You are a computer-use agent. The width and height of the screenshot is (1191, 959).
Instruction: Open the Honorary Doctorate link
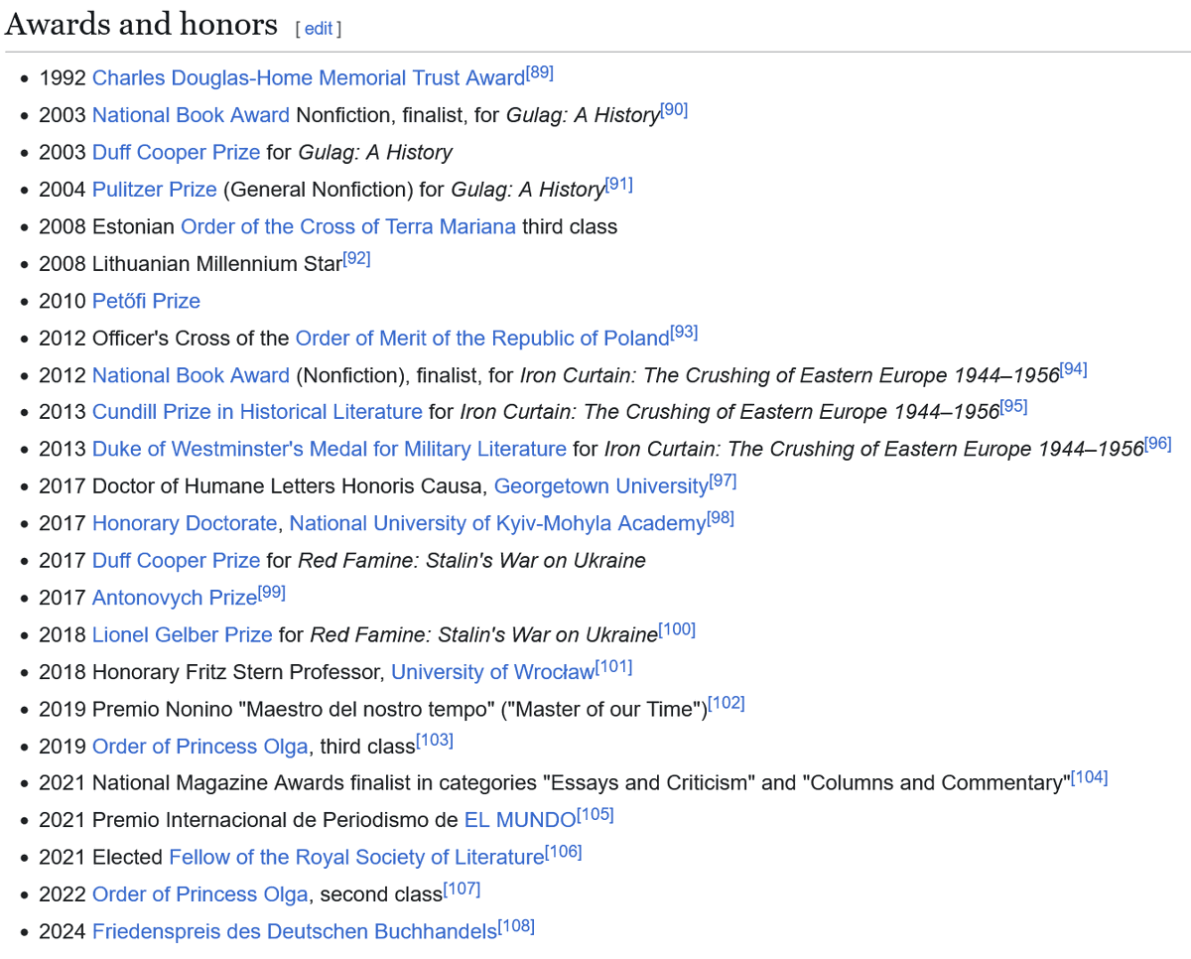click(x=185, y=523)
